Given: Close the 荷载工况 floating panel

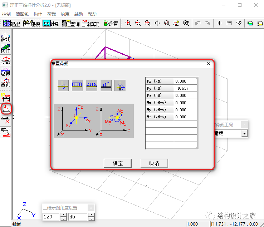Looking at the screenshot, I should (244, 125).
